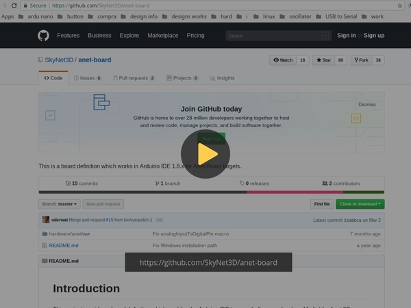
Task: View the 38 forks count
Action: (x=378, y=60)
